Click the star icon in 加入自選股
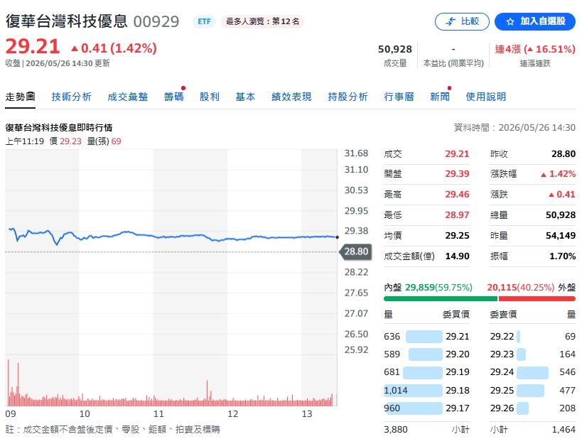 (x=510, y=21)
